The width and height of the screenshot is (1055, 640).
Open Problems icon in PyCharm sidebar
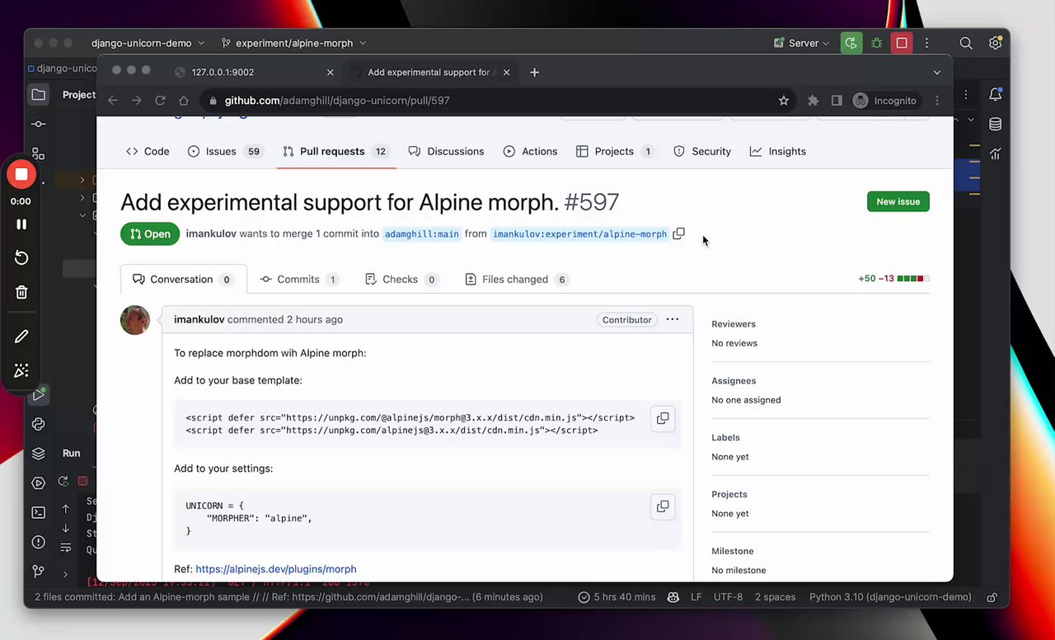click(38, 542)
